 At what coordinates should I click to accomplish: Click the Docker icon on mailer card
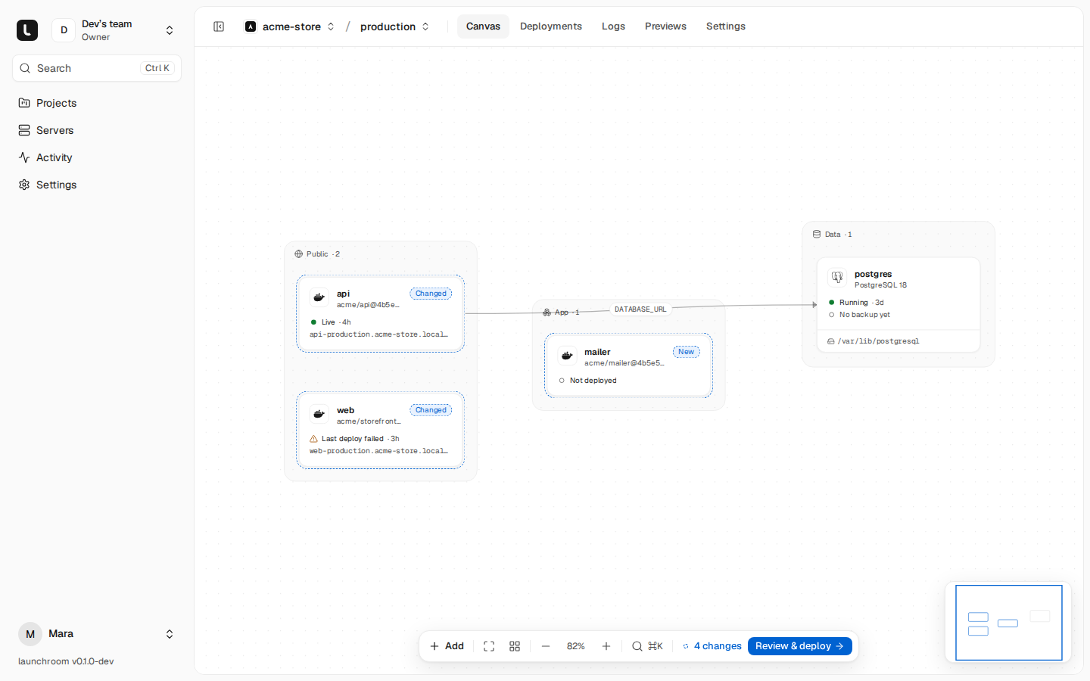click(567, 356)
